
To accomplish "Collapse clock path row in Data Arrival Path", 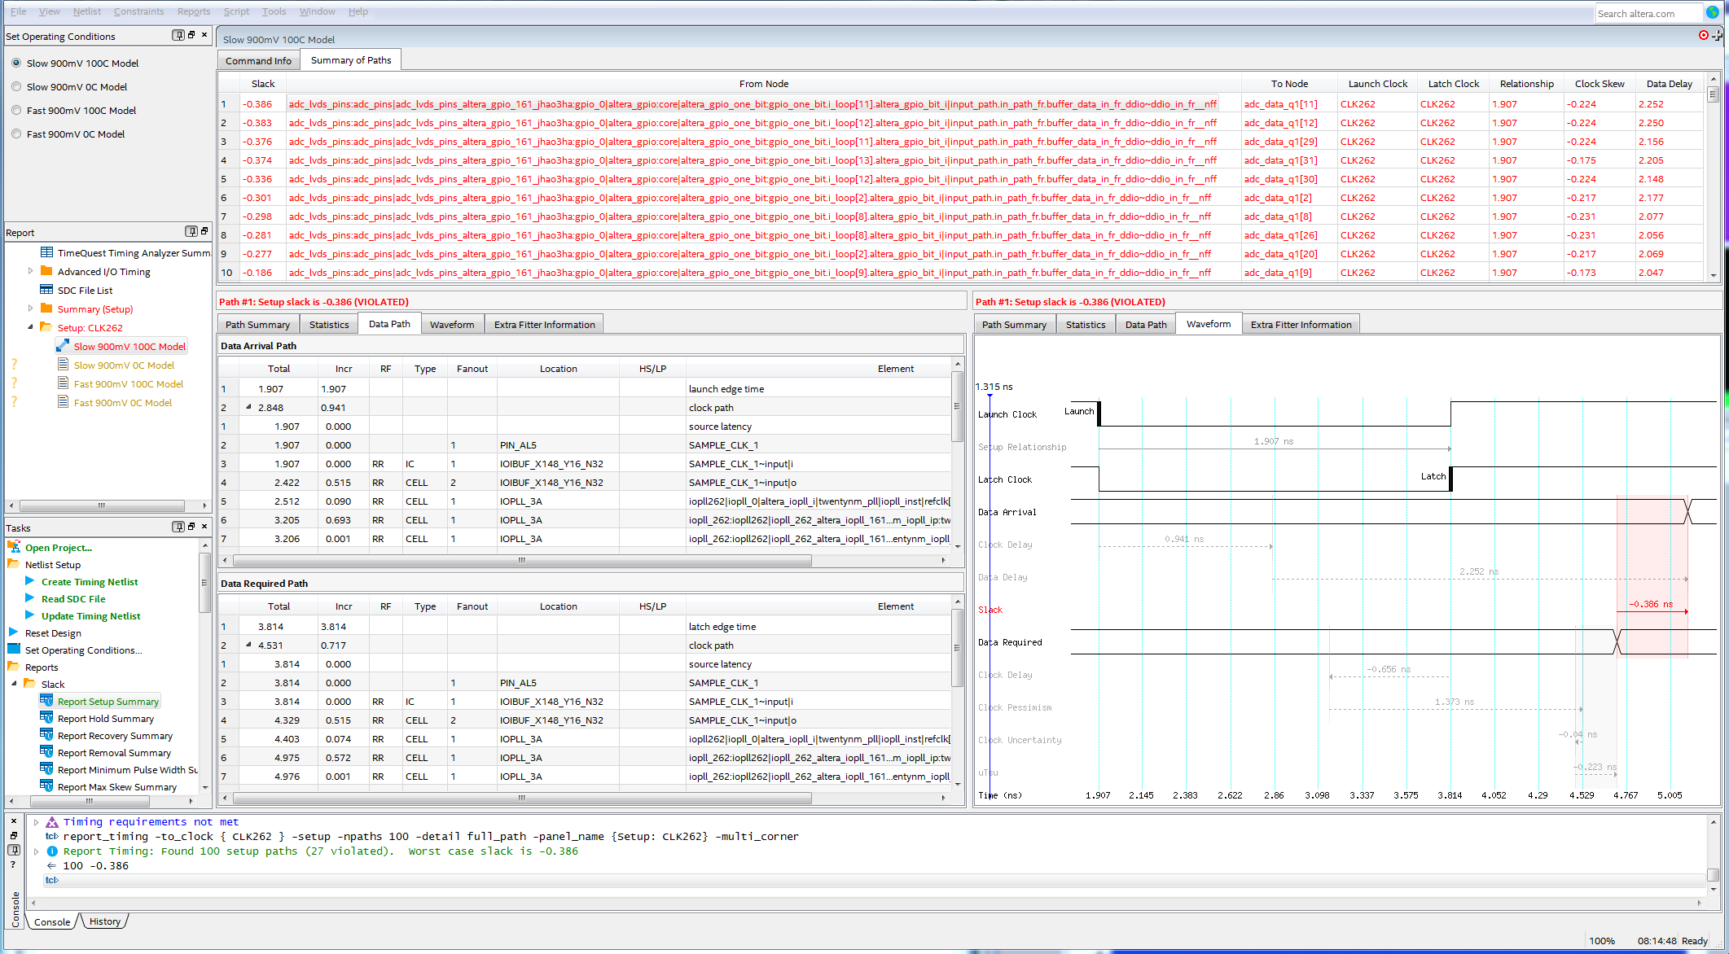I will [x=249, y=407].
